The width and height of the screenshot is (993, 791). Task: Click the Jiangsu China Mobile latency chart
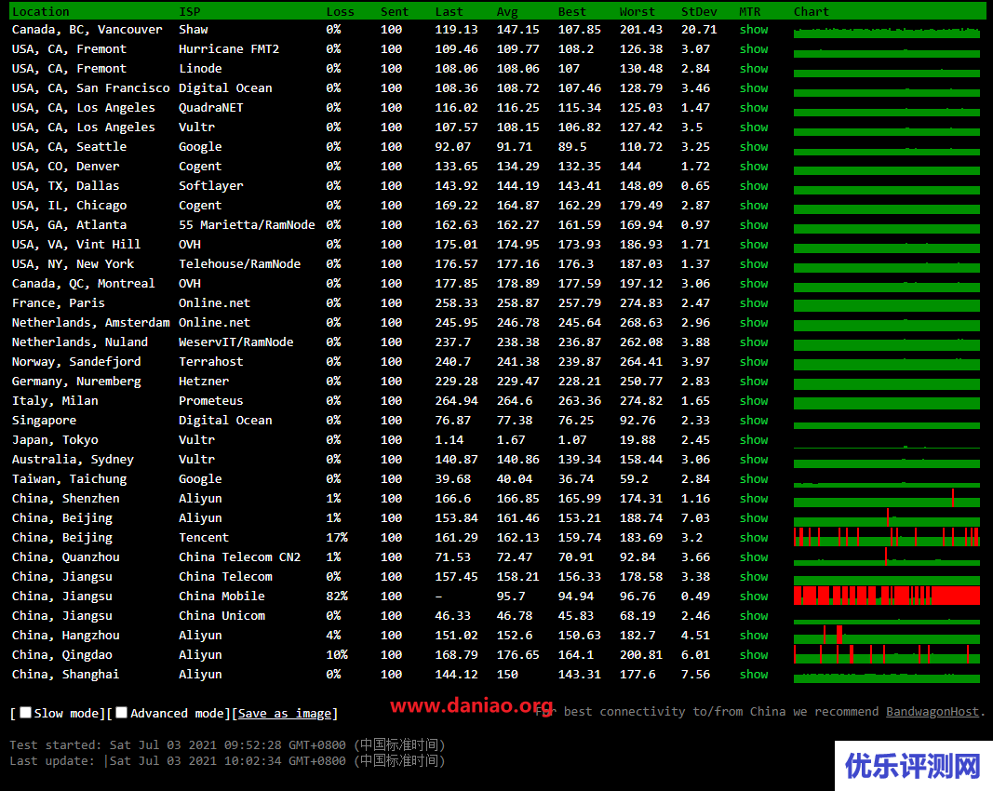887,596
